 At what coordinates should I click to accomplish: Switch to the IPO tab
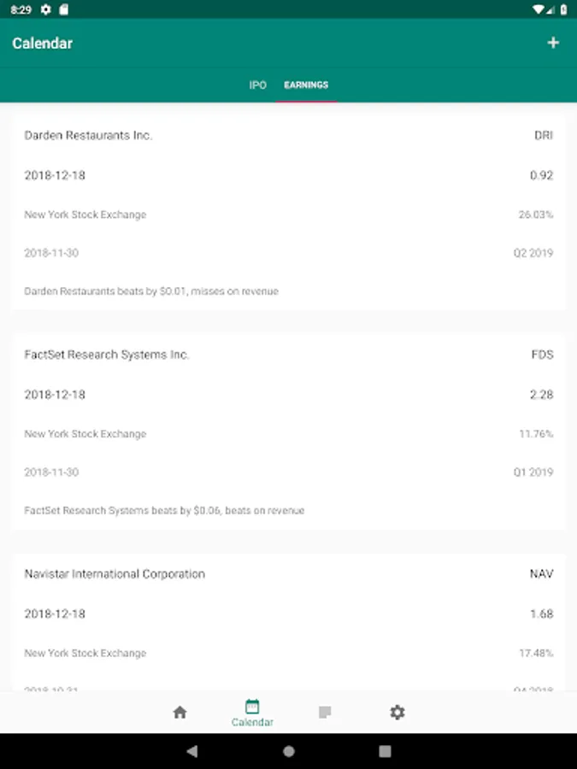point(257,85)
